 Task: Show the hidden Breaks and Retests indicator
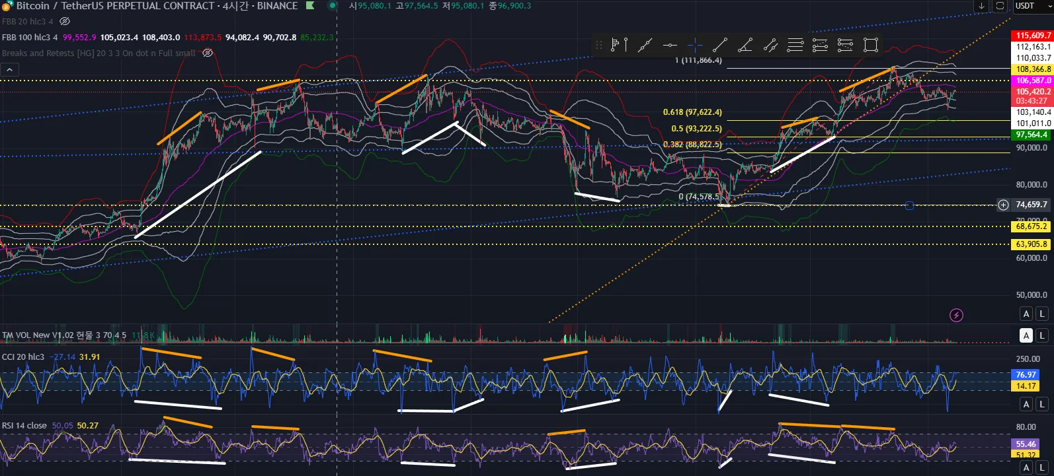208,53
